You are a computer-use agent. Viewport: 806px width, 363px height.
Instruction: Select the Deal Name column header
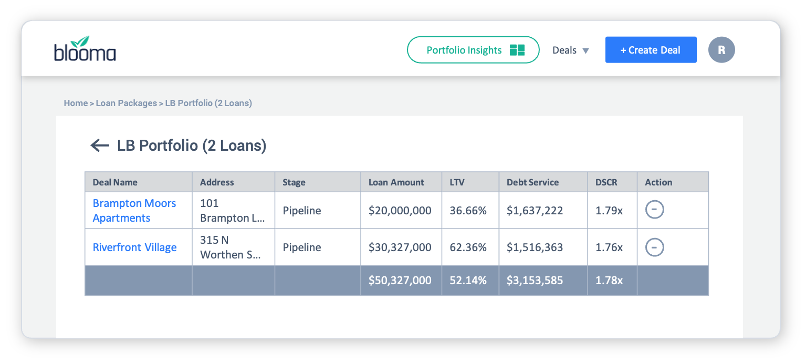(115, 182)
